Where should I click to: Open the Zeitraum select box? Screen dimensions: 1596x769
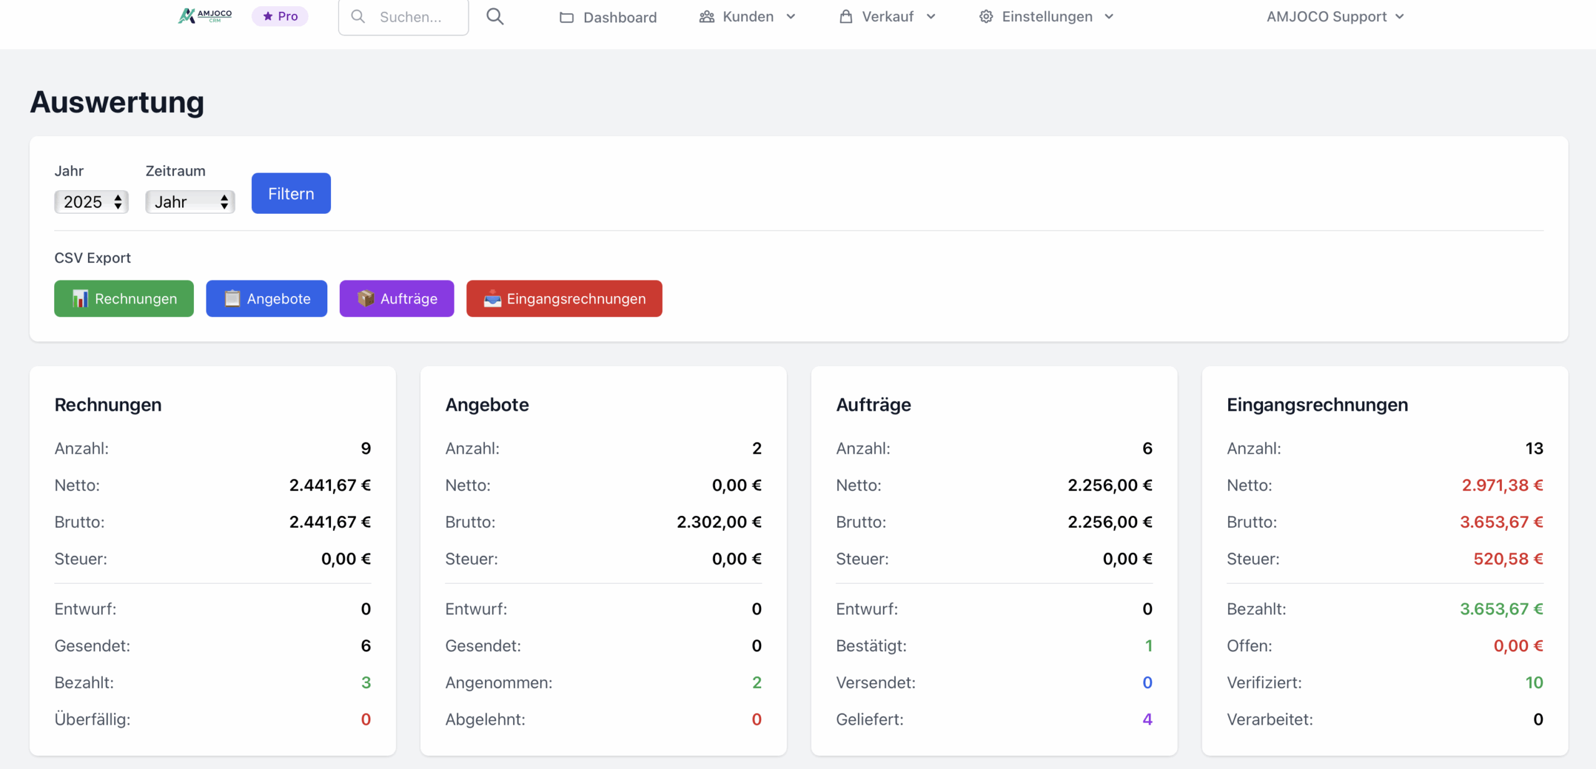click(x=190, y=202)
